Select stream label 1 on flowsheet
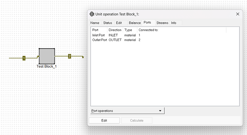Screen dimensions: 247x135 24,58
